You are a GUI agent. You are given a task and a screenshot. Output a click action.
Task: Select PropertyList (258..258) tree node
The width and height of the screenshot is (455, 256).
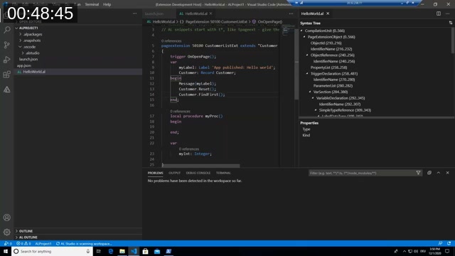click(328, 68)
